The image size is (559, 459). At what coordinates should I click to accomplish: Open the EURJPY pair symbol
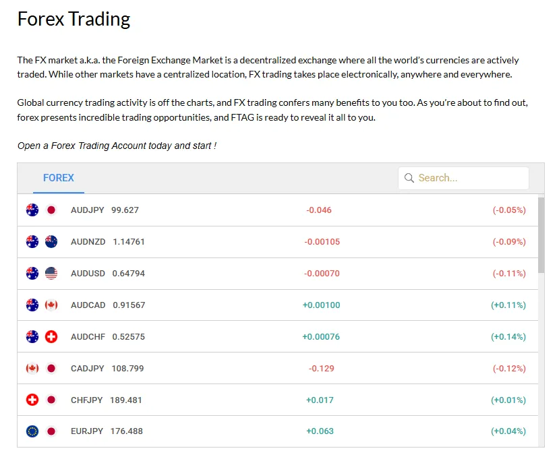[87, 431]
